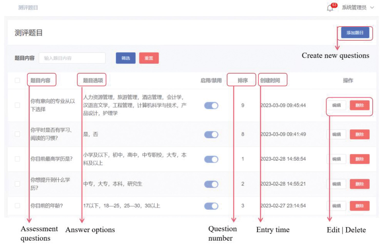Click 编辑 for the 2023-02-27 23:14:54 row
This screenshot has height=246, width=384.
tap(336, 206)
